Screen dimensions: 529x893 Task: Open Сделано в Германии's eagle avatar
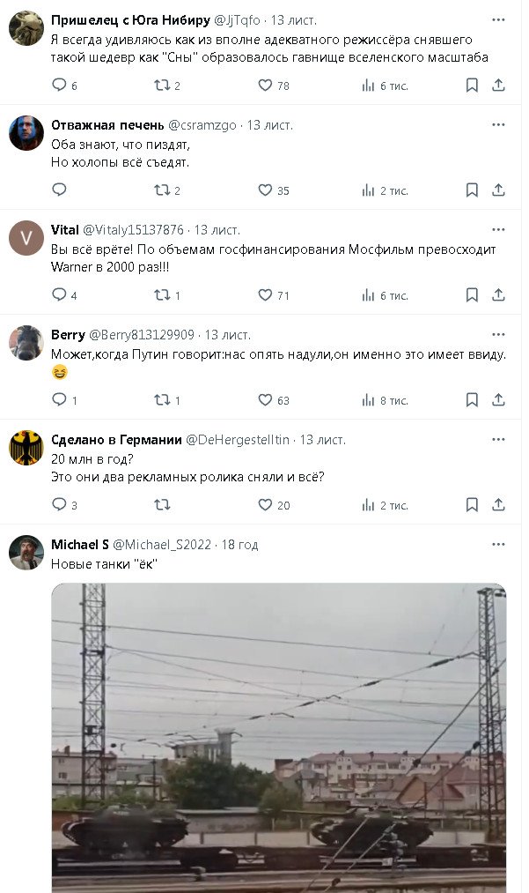tap(26, 448)
